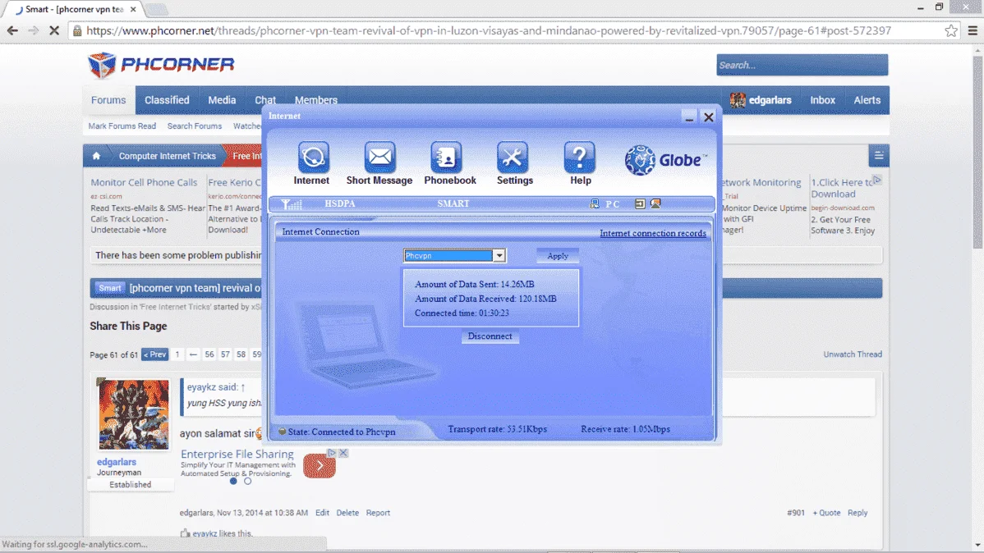This screenshot has height=553, width=984.
Task: Stop loading the page in Chrome
Action: (54, 30)
